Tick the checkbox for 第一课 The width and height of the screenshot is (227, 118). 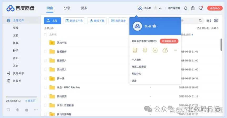[x=45, y=79]
